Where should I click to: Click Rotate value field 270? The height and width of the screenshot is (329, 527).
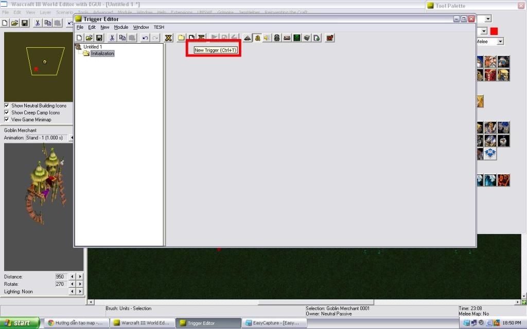click(x=61, y=284)
